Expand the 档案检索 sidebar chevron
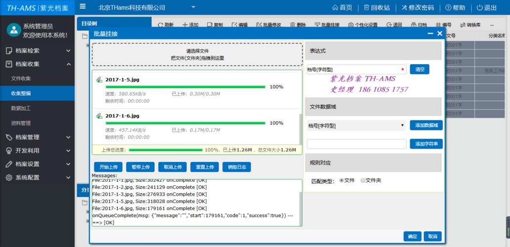This screenshot has height=247, width=510. [68, 51]
